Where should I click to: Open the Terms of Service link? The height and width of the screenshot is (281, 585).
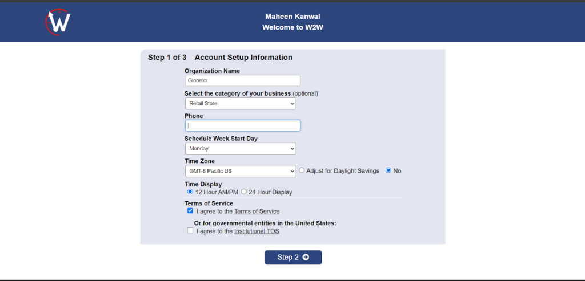coord(257,211)
